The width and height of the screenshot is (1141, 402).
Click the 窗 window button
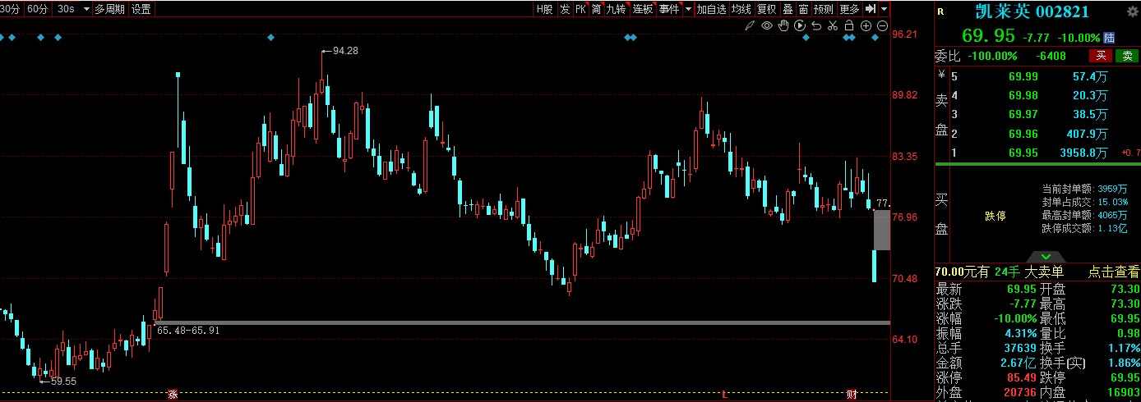click(803, 9)
